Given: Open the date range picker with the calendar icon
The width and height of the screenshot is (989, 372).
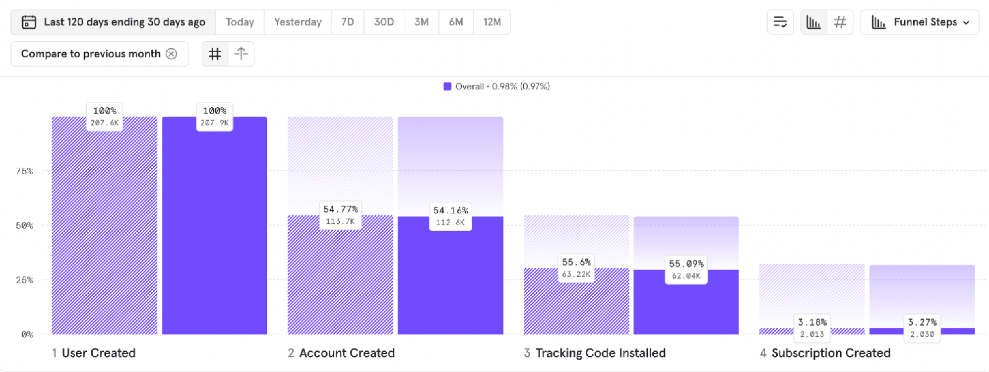Looking at the screenshot, I should point(113,22).
